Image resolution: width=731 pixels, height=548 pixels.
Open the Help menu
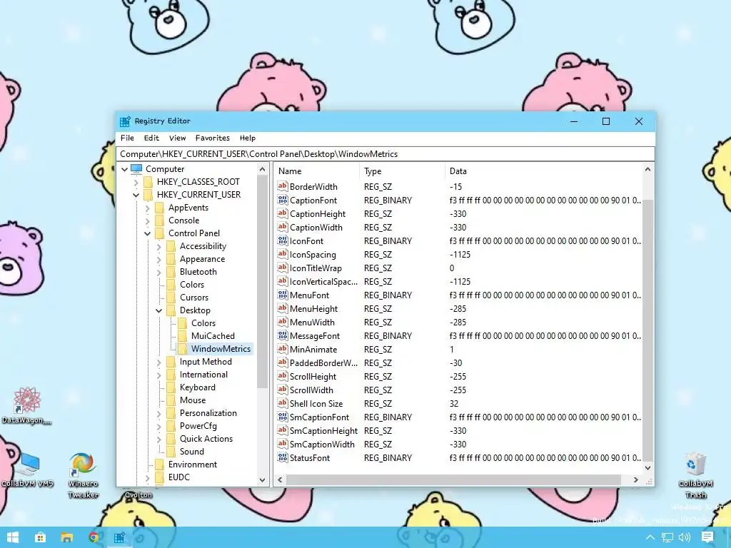[248, 138]
